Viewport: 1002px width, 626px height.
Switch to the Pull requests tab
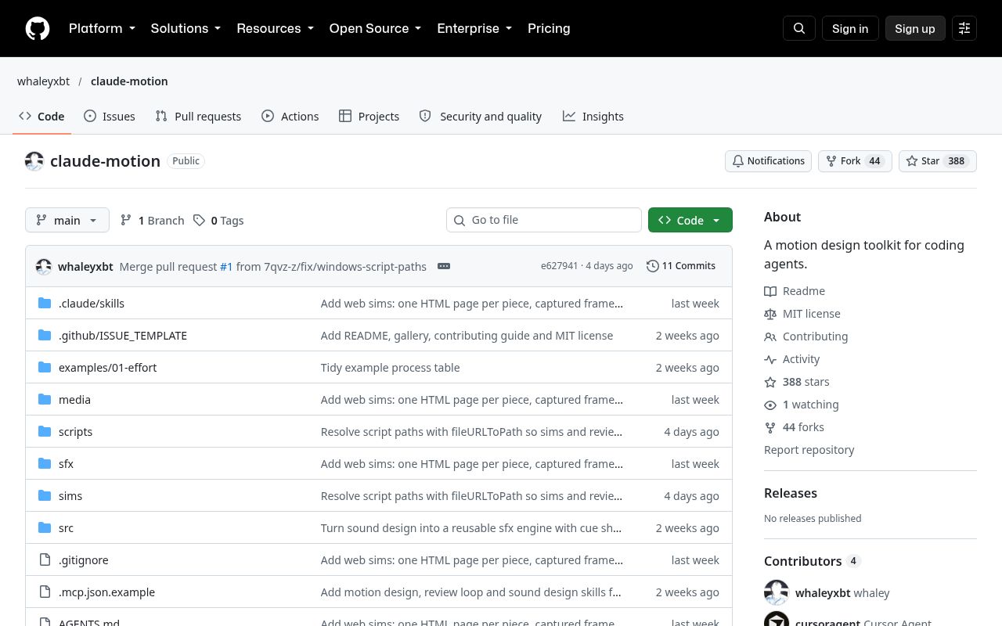198,116
